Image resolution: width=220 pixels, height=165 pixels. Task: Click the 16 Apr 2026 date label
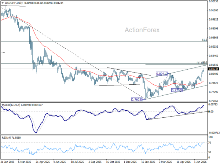pyautogui.click(x=184, y=162)
